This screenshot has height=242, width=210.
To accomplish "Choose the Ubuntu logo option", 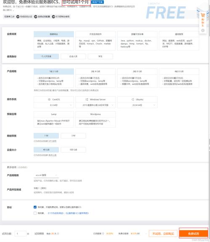I will (133, 99).
